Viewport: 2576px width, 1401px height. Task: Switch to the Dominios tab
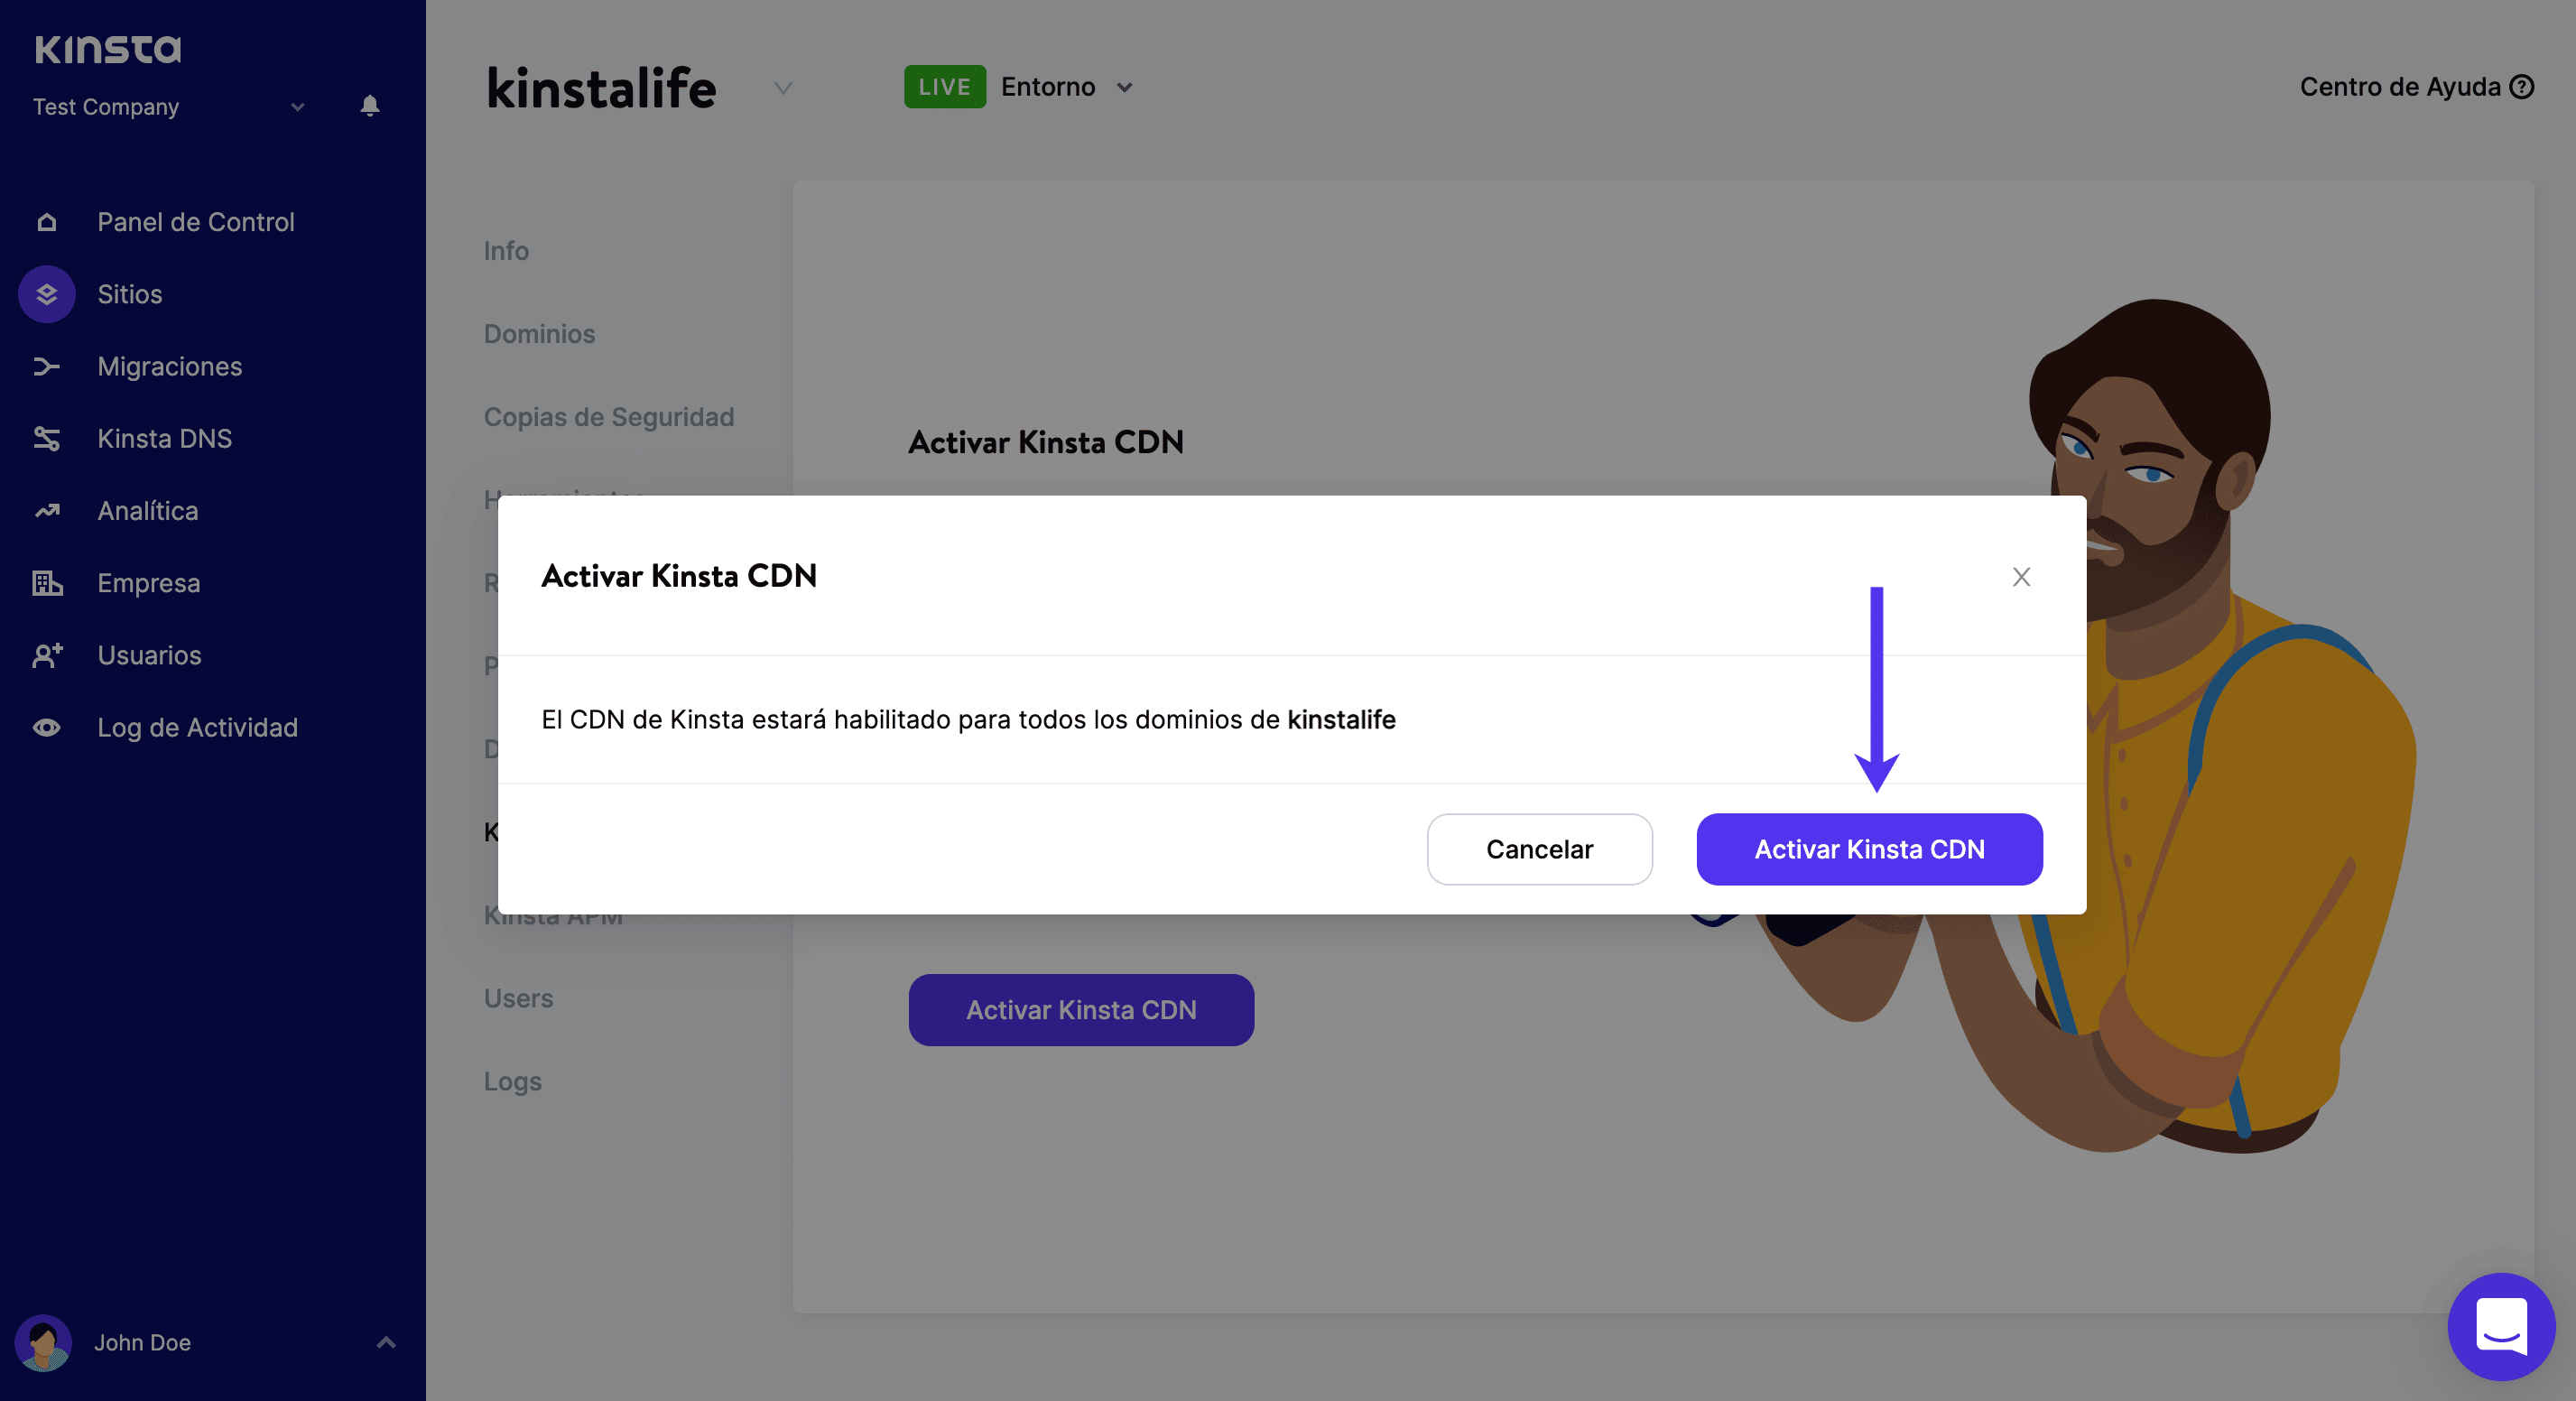[539, 333]
